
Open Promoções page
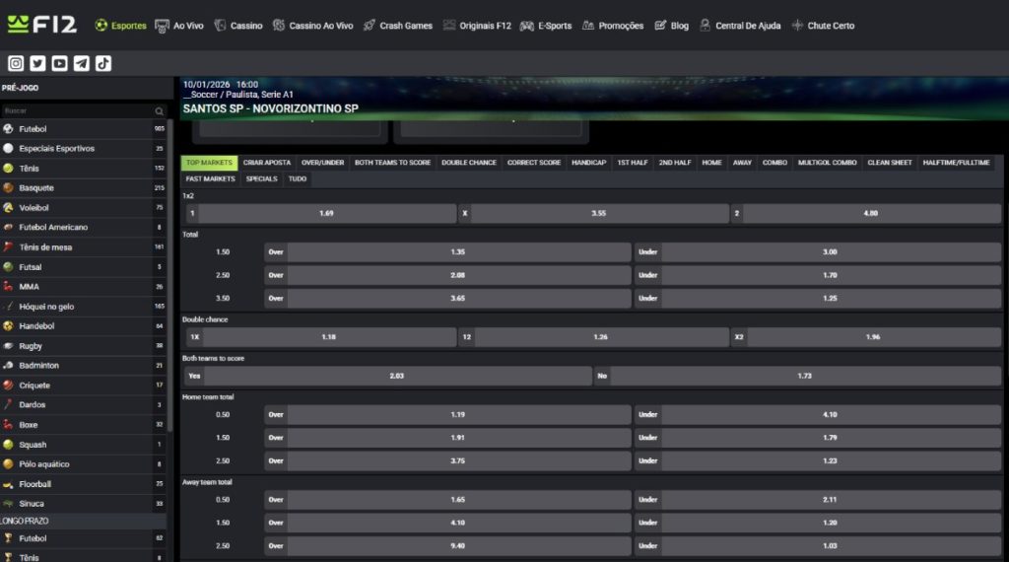[613, 26]
